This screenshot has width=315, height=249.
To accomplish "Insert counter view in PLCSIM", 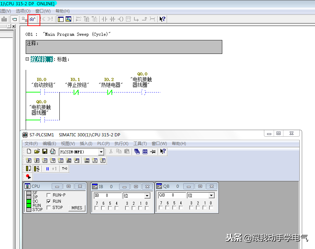I will [61, 160].
